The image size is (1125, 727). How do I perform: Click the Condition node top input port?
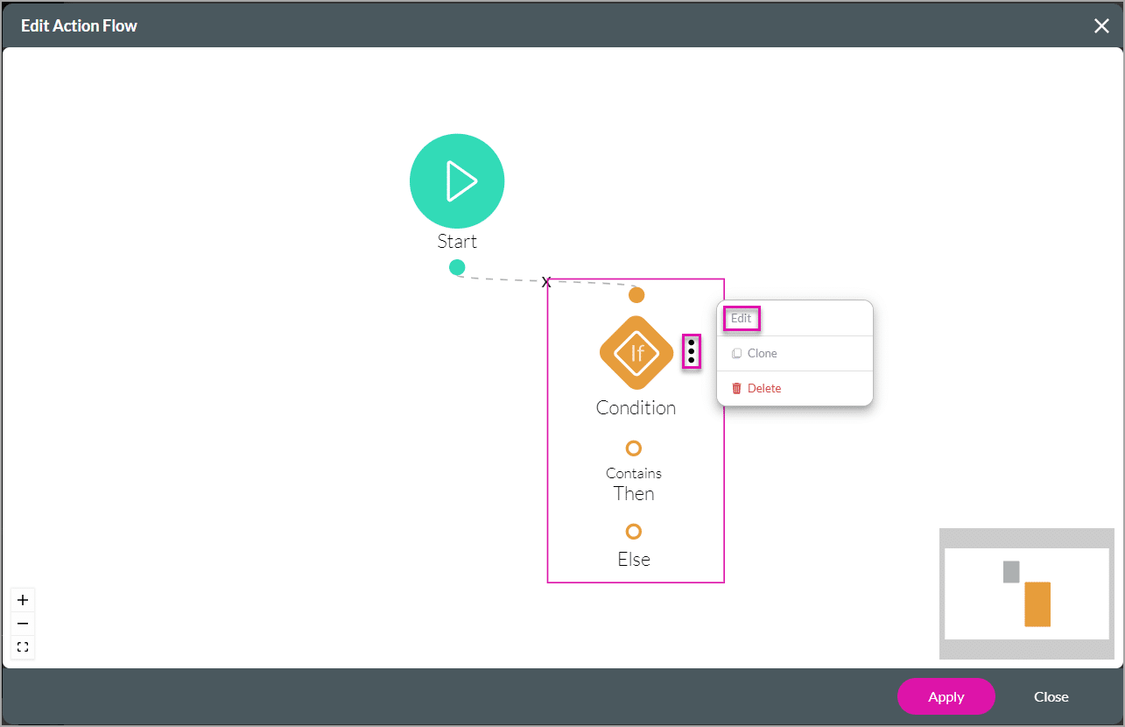(x=636, y=294)
